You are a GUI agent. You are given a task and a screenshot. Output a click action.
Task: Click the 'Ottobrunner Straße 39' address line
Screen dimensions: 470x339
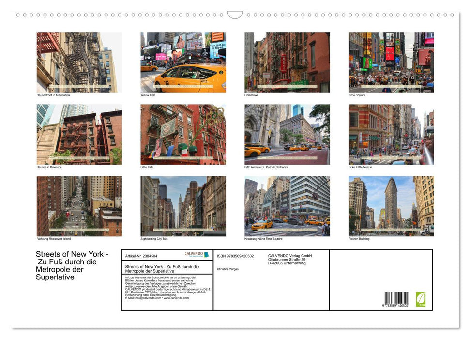pyautogui.click(x=287, y=260)
